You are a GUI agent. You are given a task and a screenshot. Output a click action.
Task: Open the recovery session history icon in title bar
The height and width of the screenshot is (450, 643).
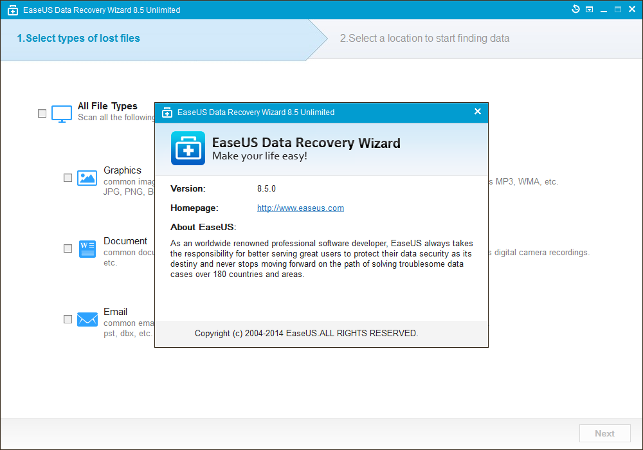tap(575, 10)
